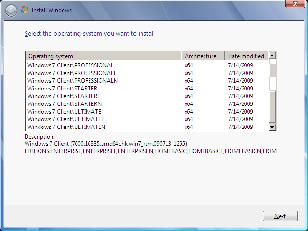Sort by Architecture column header
This screenshot has width=308, height=231.
[x=203, y=56]
